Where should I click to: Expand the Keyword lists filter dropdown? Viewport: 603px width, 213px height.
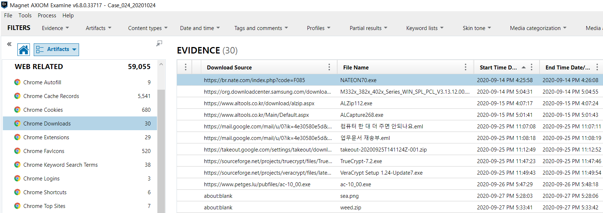click(x=425, y=28)
